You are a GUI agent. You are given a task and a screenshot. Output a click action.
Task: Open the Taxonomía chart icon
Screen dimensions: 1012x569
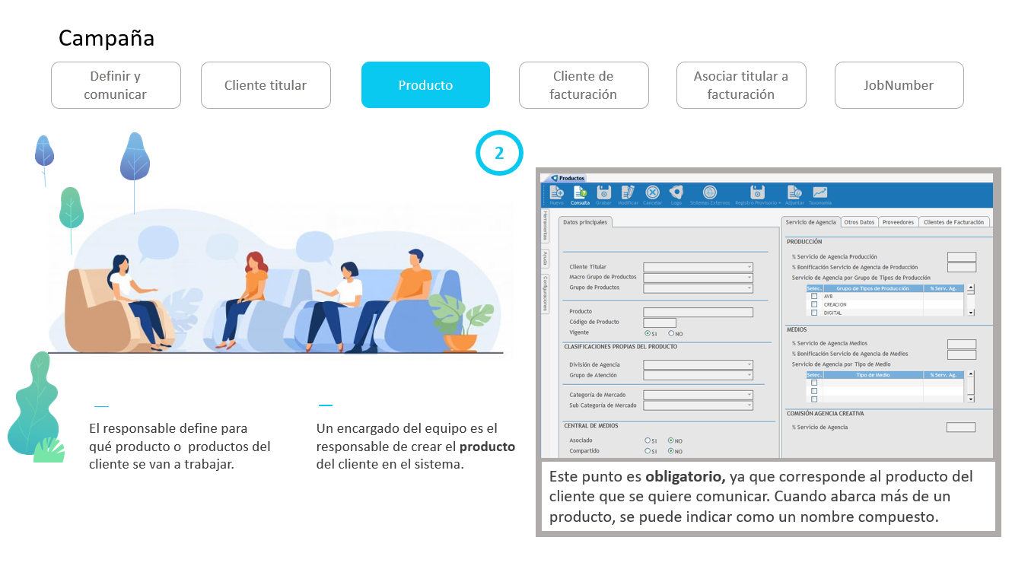(x=819, y=193)
